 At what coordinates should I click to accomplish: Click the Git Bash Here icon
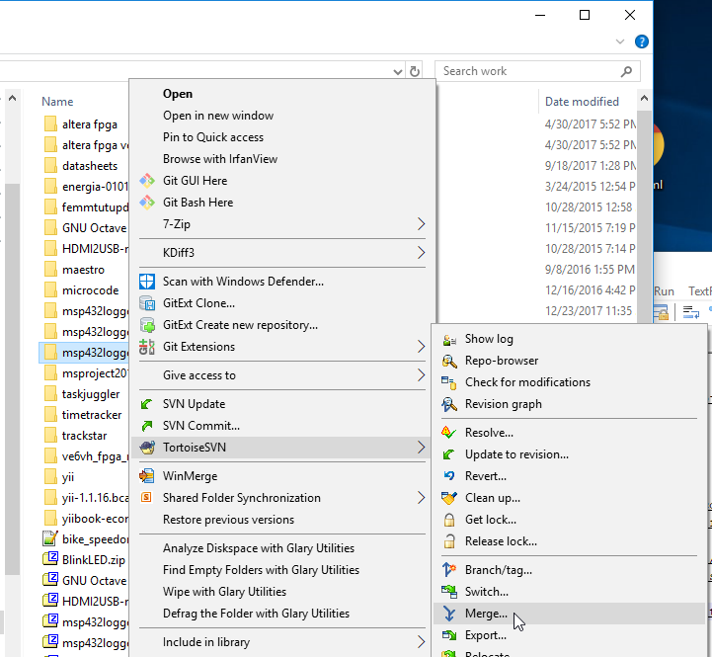tap(147, 203)
